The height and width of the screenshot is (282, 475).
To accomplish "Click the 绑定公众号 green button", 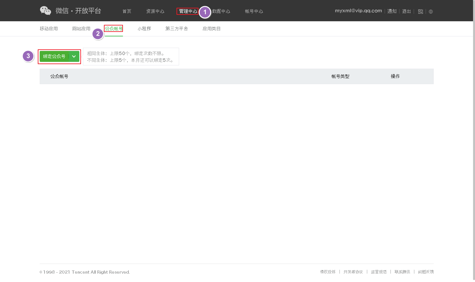I will click(x=54, y=56).
